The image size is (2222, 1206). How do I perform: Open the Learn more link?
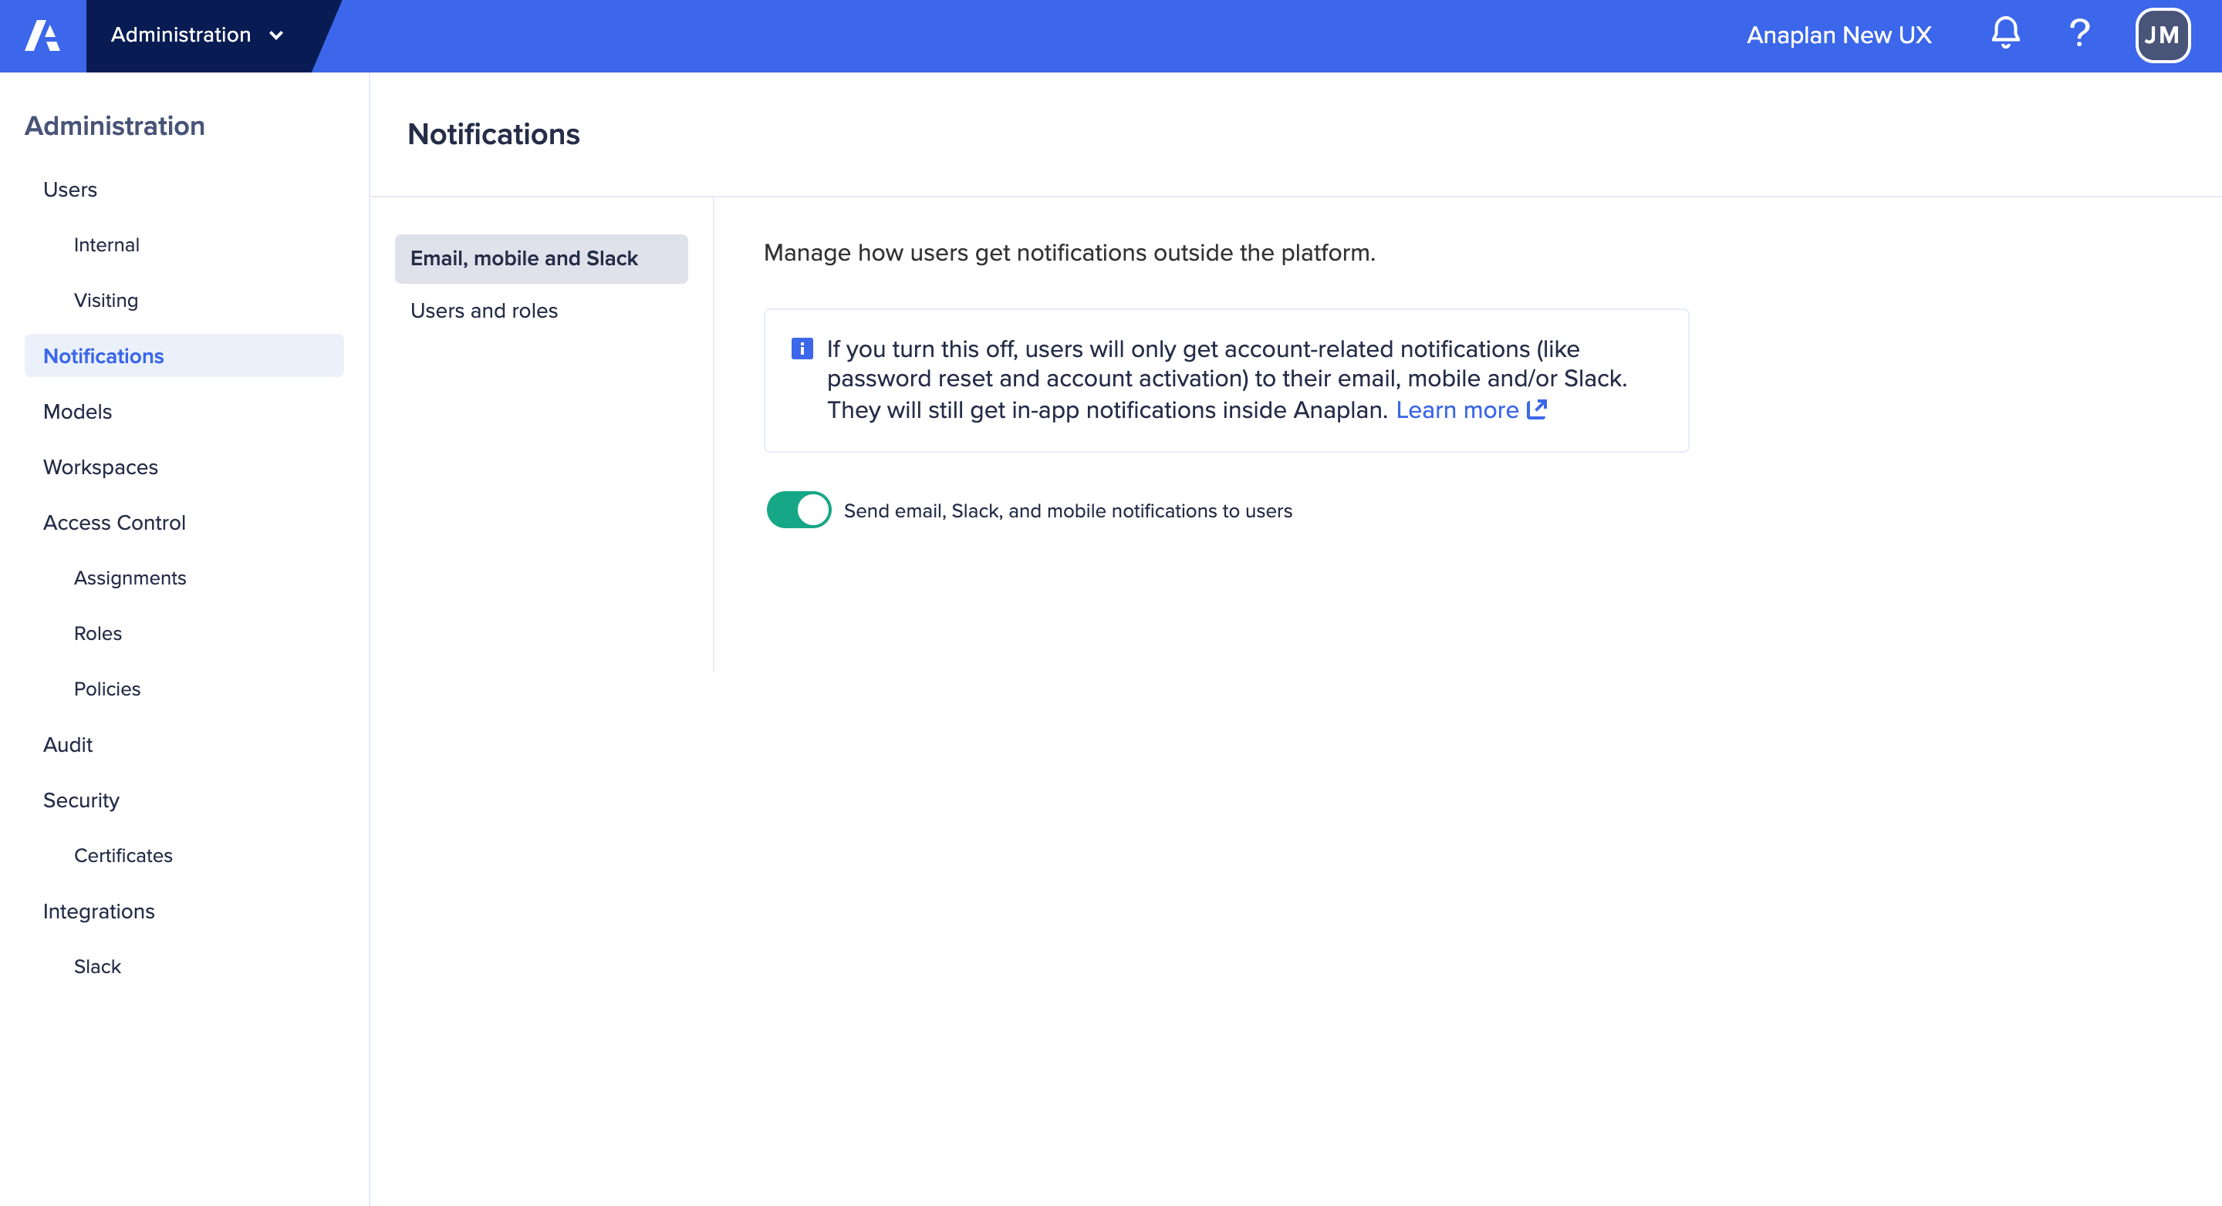click(x=1457, y=410)
